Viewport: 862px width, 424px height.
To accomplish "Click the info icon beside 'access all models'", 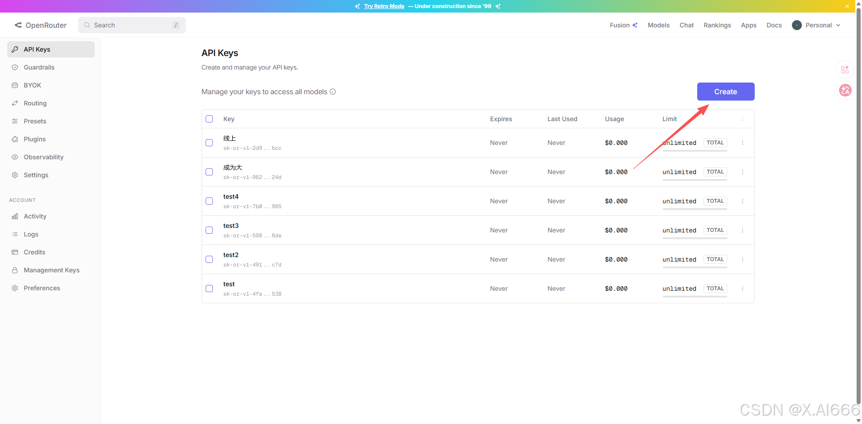I will pyautogui.click(x=333, y=92).
